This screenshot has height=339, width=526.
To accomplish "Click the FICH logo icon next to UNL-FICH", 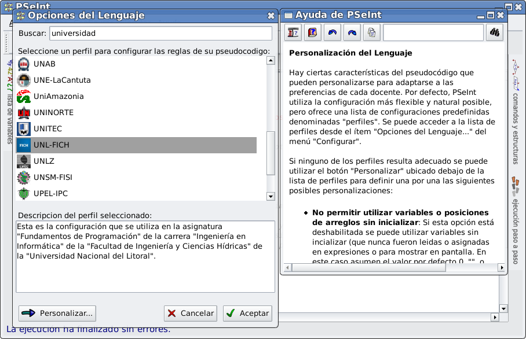I will pyautogui.click(x=23, y=145).
